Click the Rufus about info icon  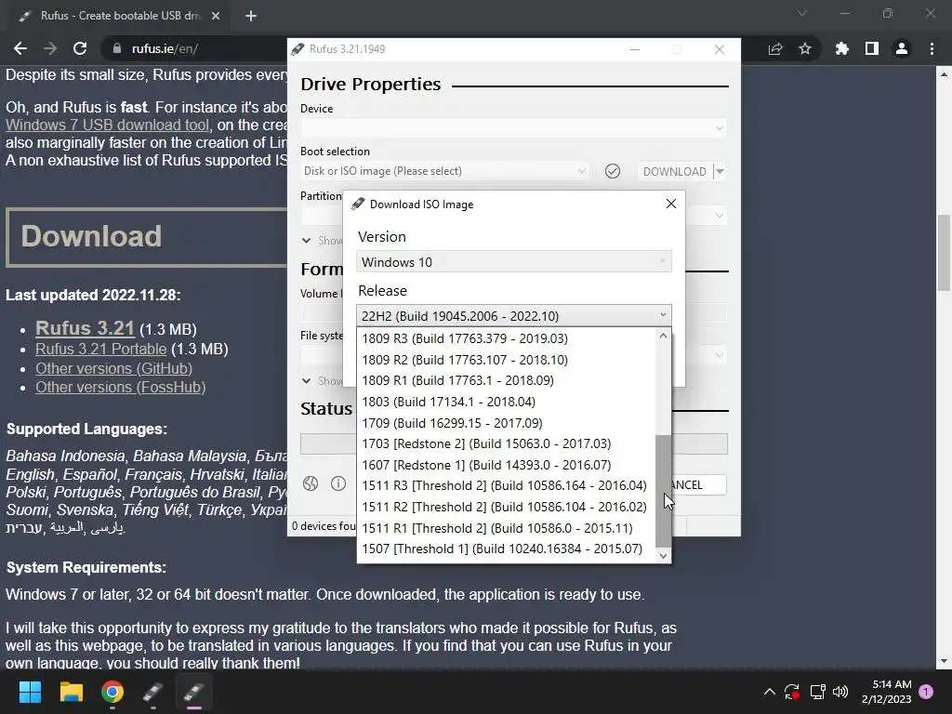click(x=338, y=483)
